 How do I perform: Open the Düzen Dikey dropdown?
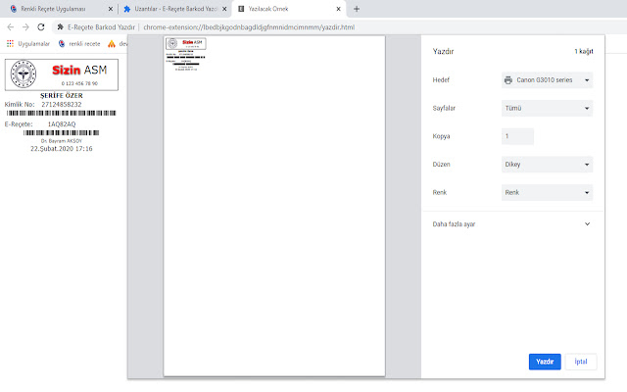(x=547, y=164)
